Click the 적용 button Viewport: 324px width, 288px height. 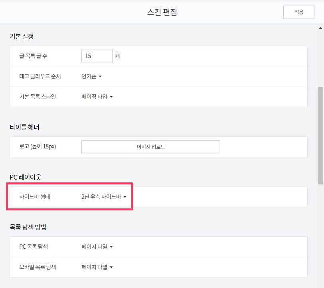pyautogui.click(x=298, y=12)
